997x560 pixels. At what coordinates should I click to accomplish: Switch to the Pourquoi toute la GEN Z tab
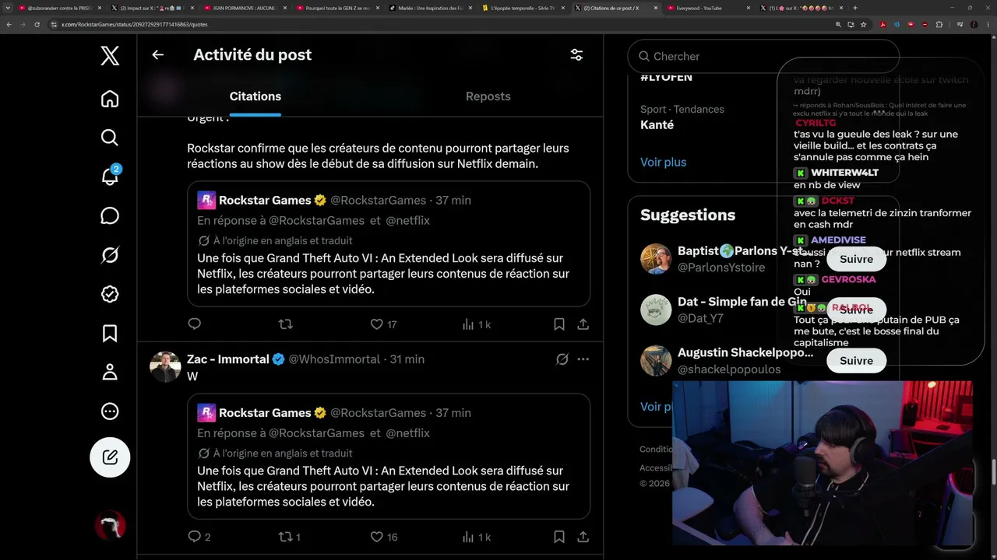pyautogui.click(x=338, y=8)
